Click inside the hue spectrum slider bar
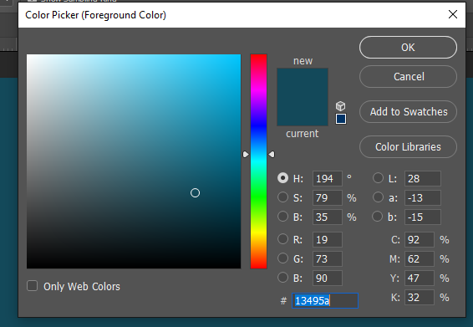Viewport: 473px width, 327px height. pyautogui.click(x=258, y=161)
